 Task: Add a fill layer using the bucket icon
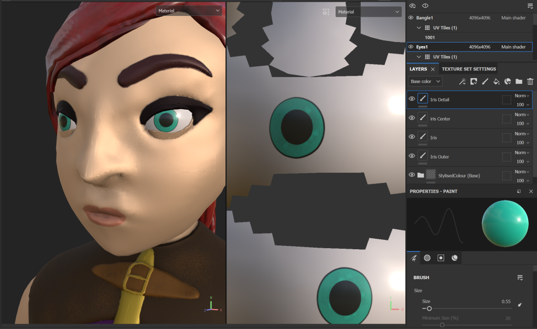click(x=496, y=81)
